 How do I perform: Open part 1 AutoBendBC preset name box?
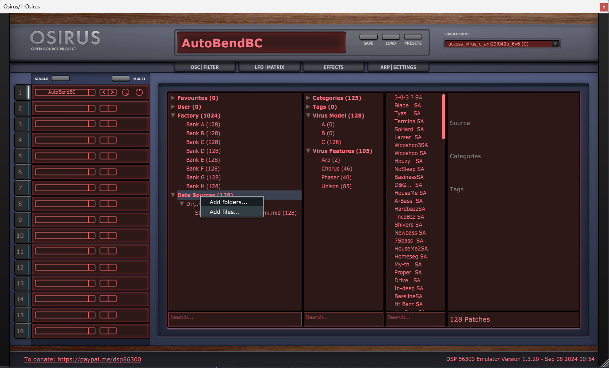(65, 92)
